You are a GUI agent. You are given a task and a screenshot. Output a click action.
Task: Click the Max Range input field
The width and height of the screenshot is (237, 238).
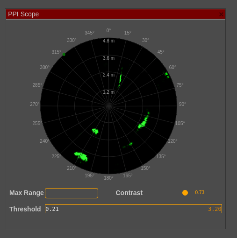click(72, 193)
